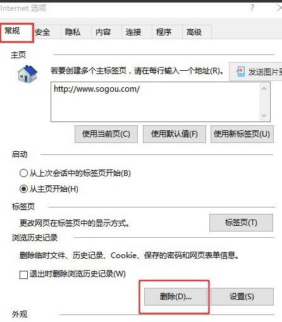The height and width of the screenshot is (322, 282).
Task: Select 从上次会话中的标签页开始 radio button
Action: click(x=23, y=173)
